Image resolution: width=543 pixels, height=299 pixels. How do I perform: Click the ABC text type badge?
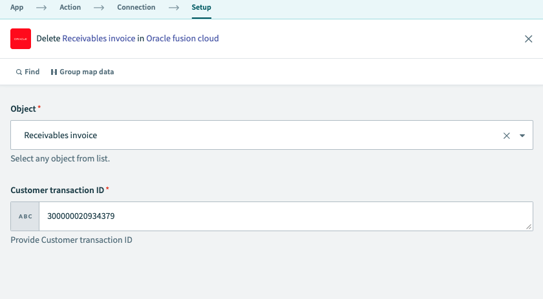click(25, 216)
